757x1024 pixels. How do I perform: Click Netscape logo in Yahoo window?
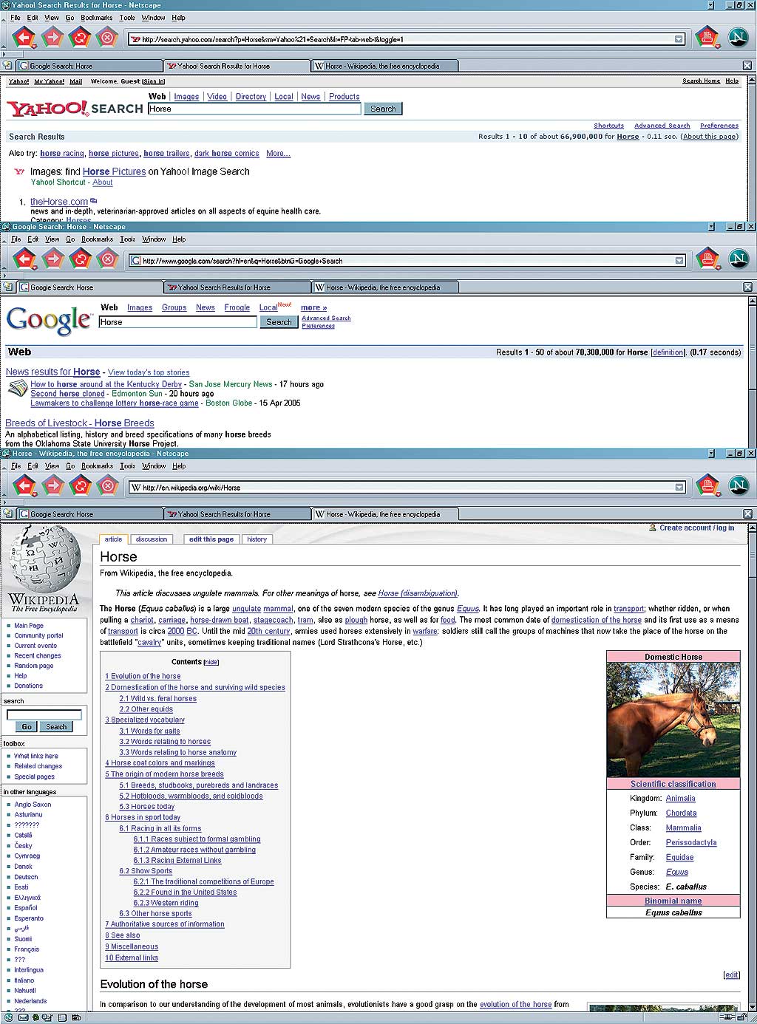click(x=738, y=36)
